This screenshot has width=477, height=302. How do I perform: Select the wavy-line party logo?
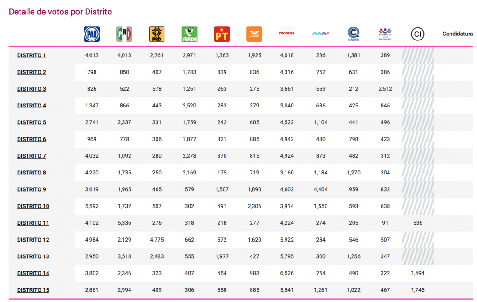tap(320, 34)
